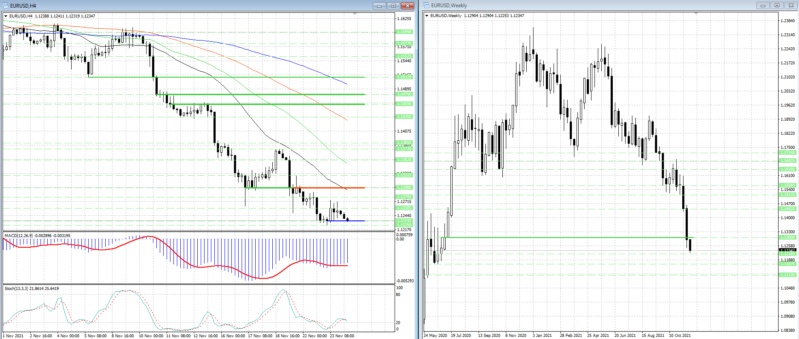Select the 1.15590 price level label in Weekly
Viewport: 799px width, 339px height.
[x=787, y=185]
